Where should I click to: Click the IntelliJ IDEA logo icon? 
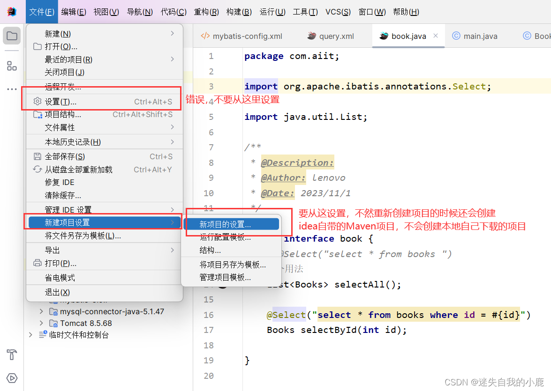pyautogui.click(x=12, y=12)
